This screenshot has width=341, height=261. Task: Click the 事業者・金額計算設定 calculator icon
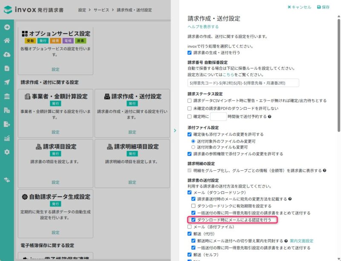tap(27, 96)
